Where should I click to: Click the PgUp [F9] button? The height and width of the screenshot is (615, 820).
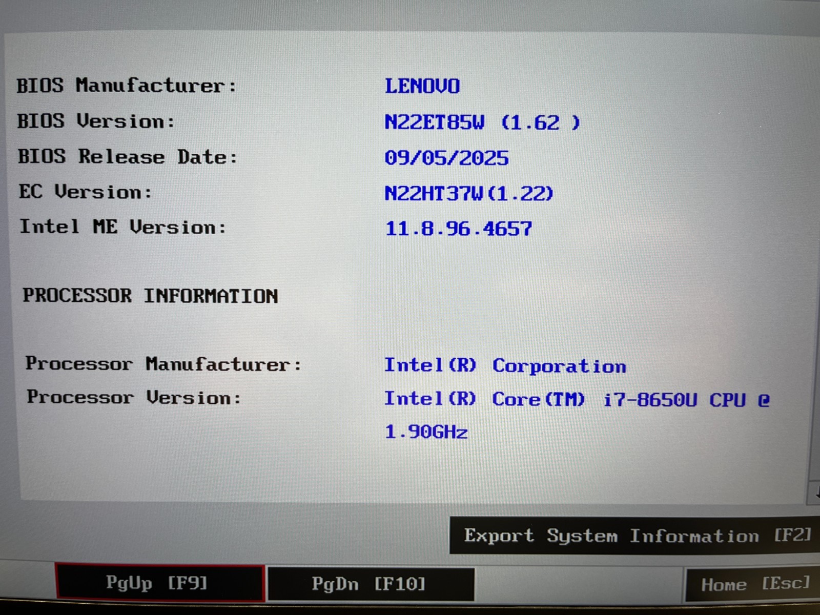click(x=160, y=583)
